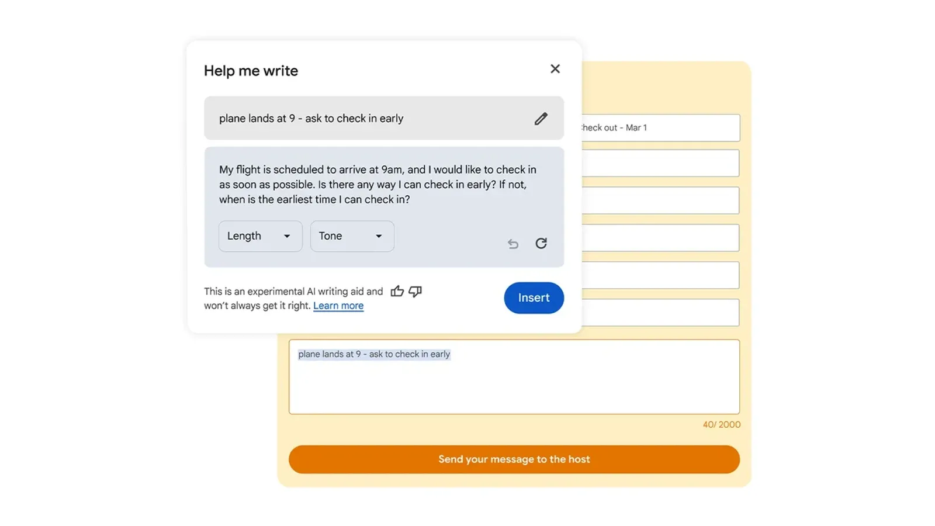935x526 pixels.
Task: Click the Help me write title
Action: (251, 71)
